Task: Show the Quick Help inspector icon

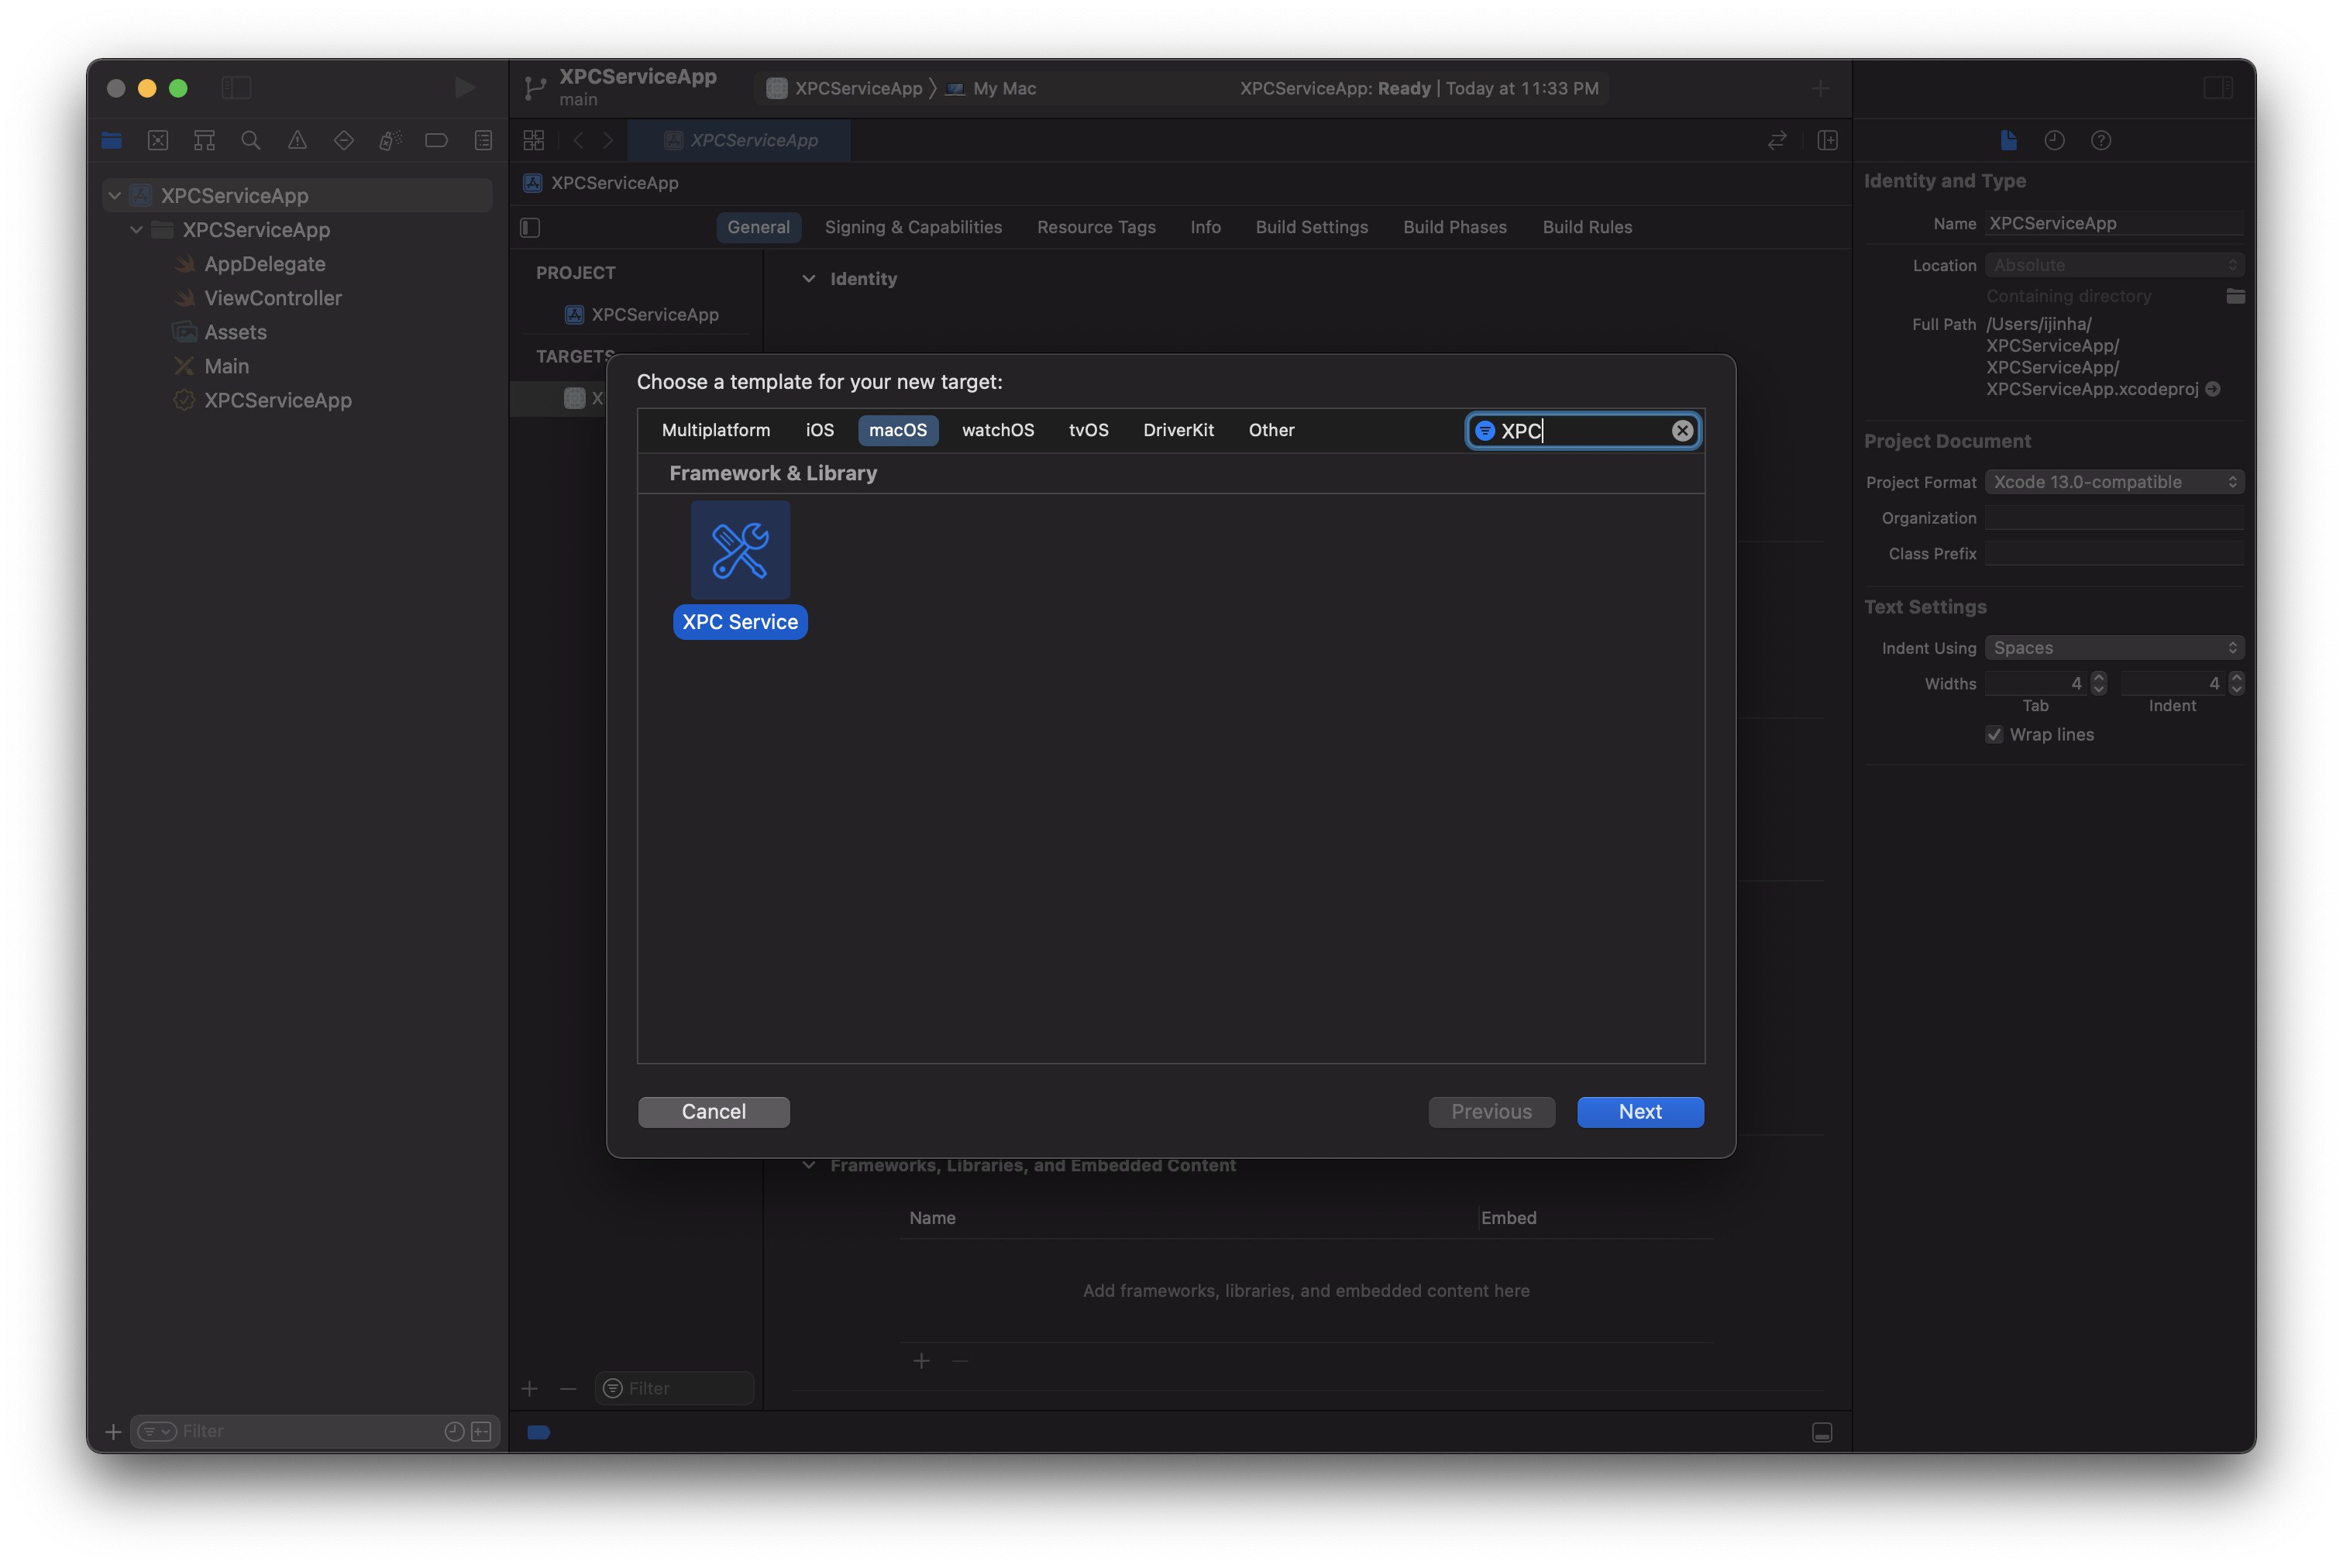Action: click(2101, 141)
